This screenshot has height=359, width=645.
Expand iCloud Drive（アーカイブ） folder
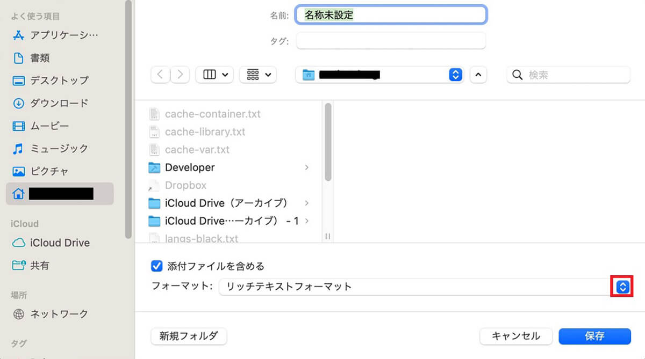click(x=306, y=203)
